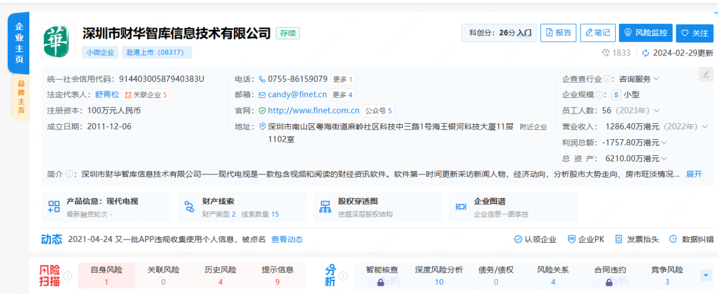
Task: Click info icon next to 企查查行业
Action: (607, 79)
